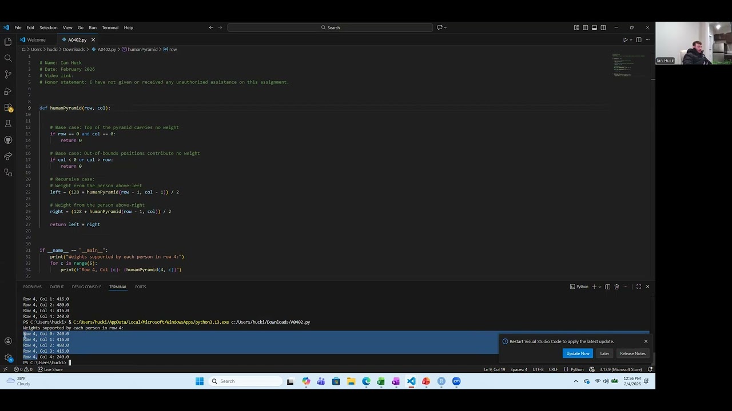Open the Search view in activity bar
The height and width of the screenshot is (411, 732).
tap(8, 58)
